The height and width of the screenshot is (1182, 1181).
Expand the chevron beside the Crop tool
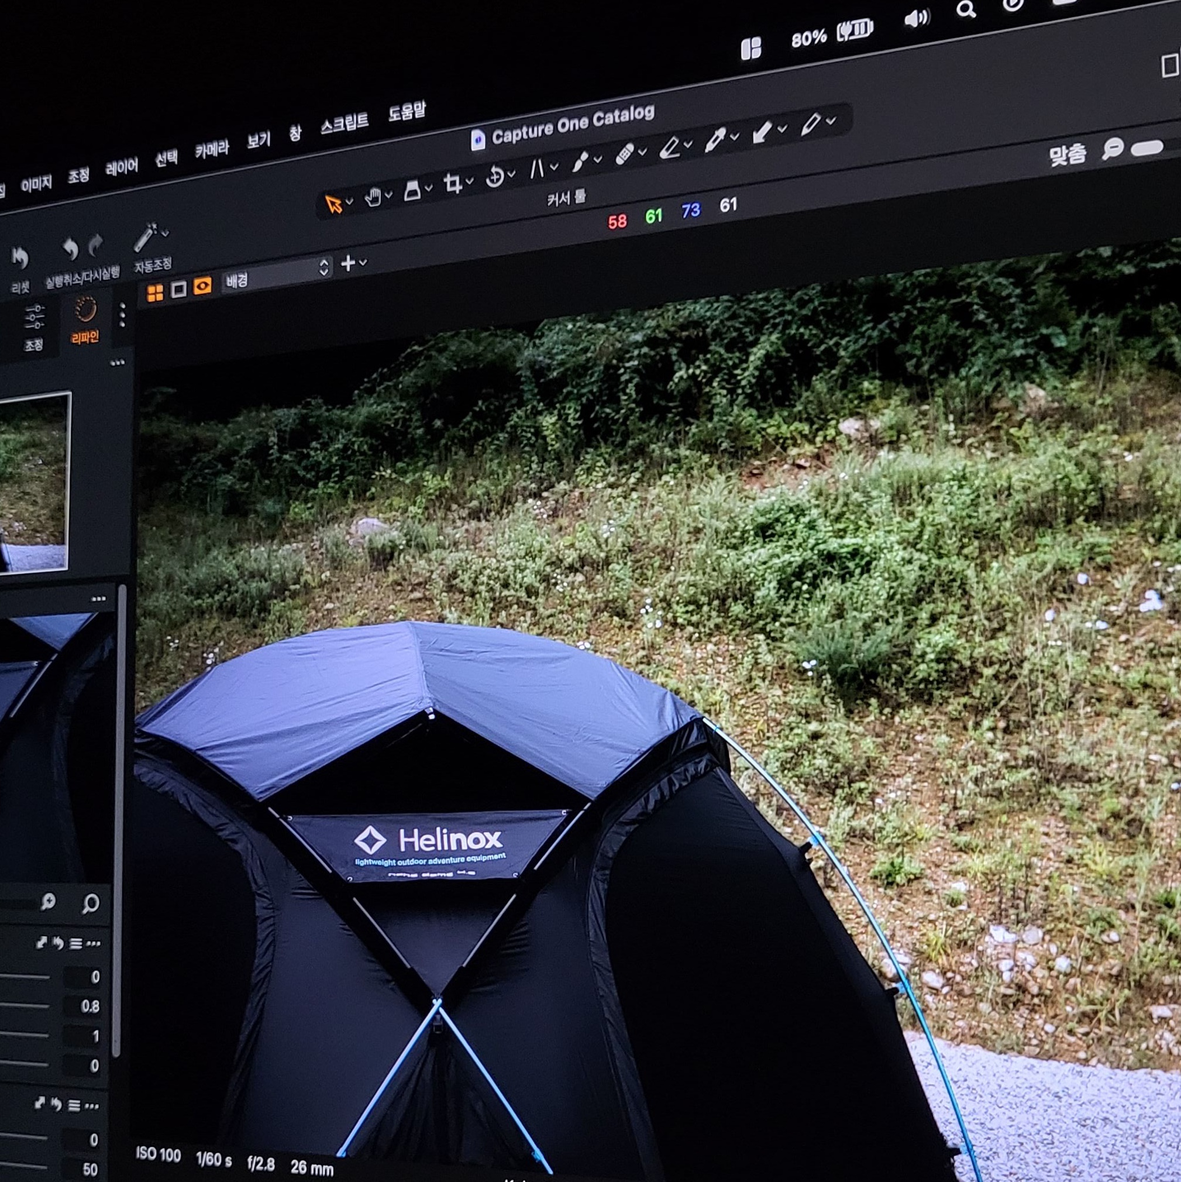tap(469, 180)
